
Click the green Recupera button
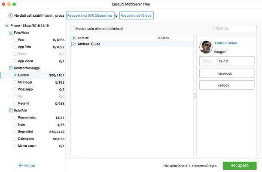tap(240, 166)
